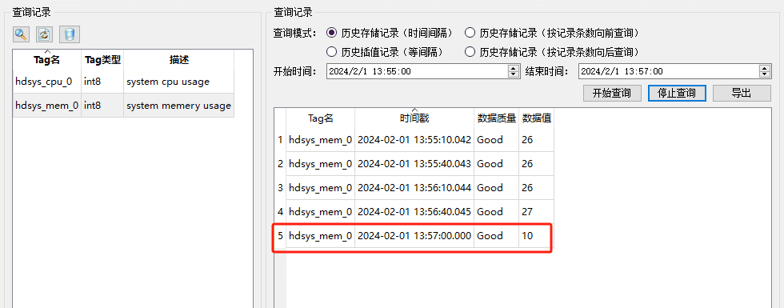Select the hdsys_mem_0 tag in left list
The image size is (784, 308).
click(47, 106)
